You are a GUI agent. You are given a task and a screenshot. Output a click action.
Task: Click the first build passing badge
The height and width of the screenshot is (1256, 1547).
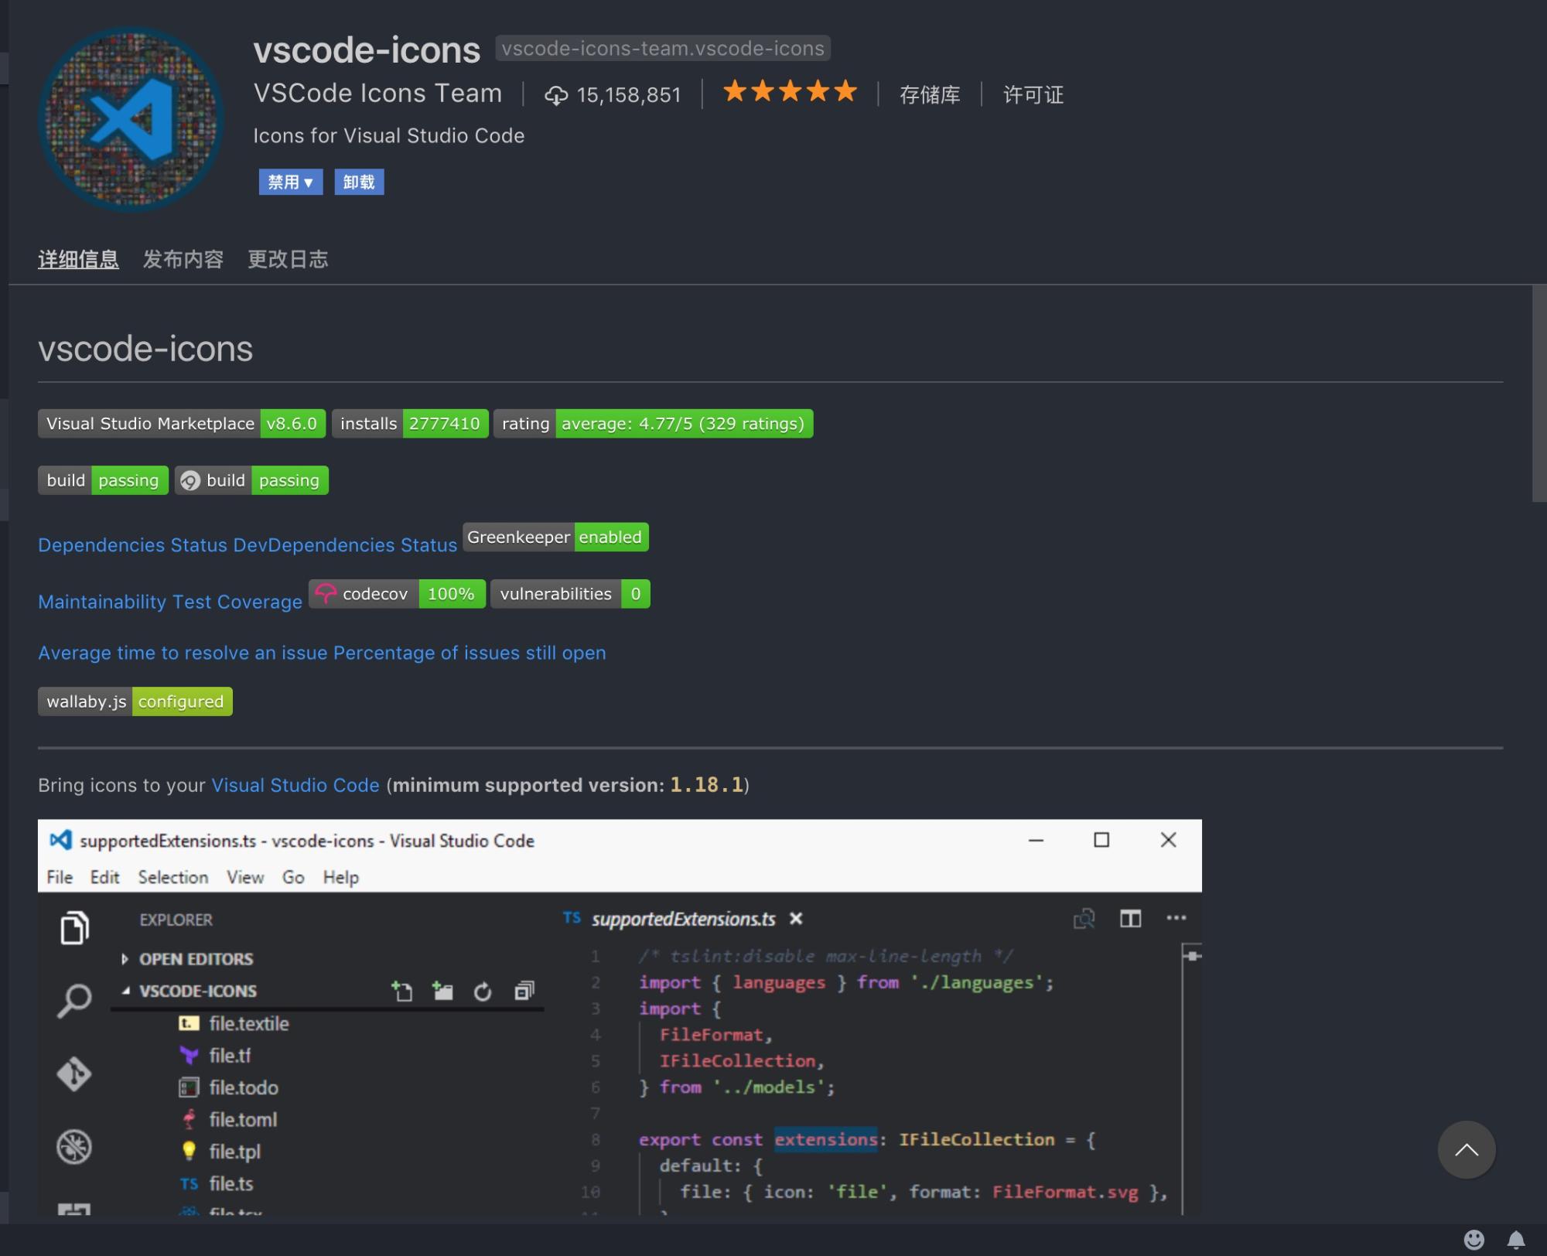pos(103,480)
